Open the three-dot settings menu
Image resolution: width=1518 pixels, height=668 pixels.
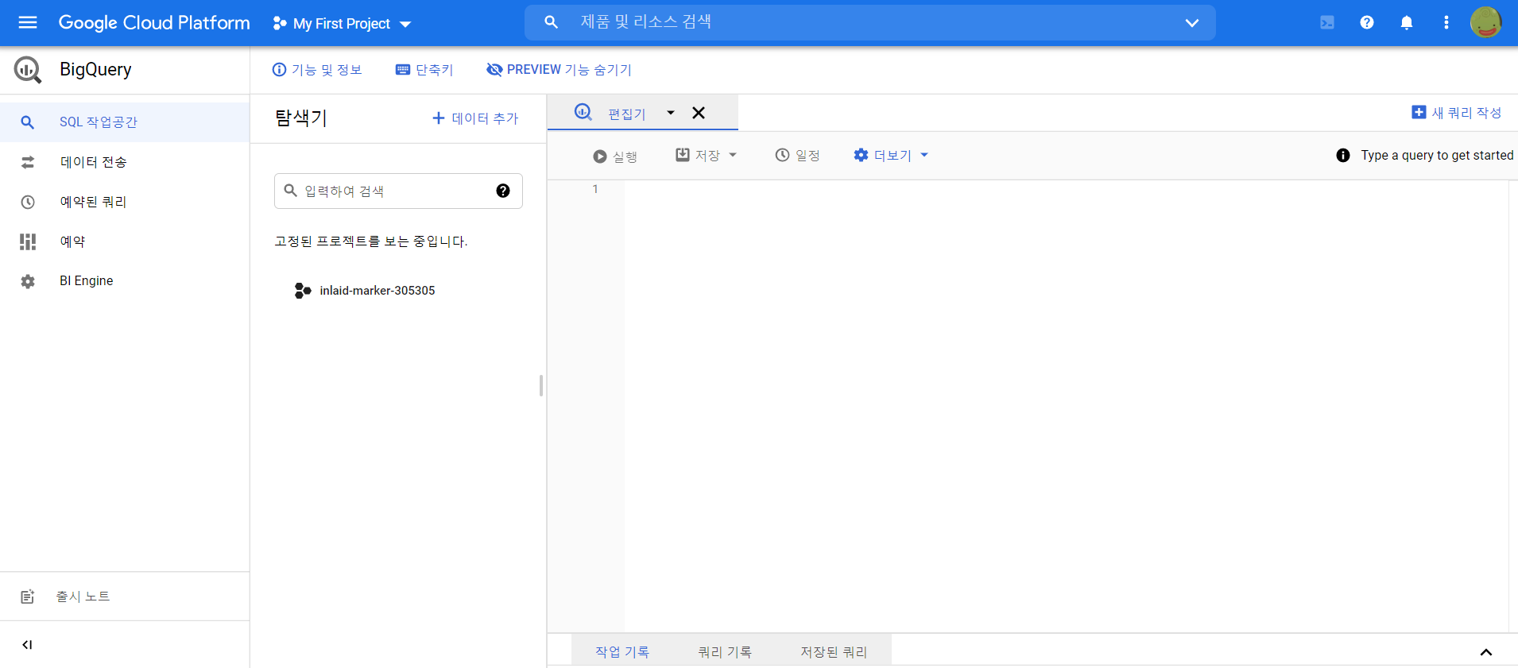[x=1446, y=22]
